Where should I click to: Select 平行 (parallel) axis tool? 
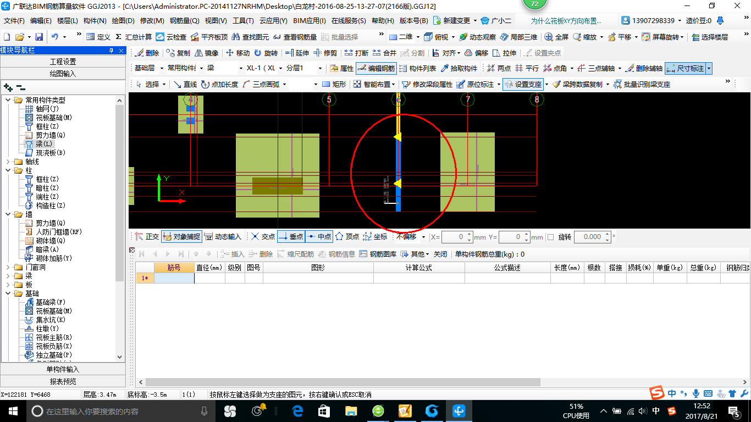[x=527, y=69]
